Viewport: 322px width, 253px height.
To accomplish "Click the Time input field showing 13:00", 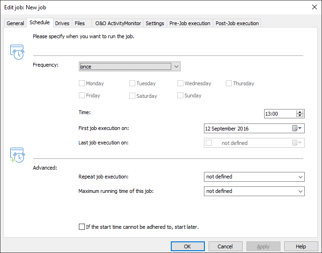I will pos(280,114).
